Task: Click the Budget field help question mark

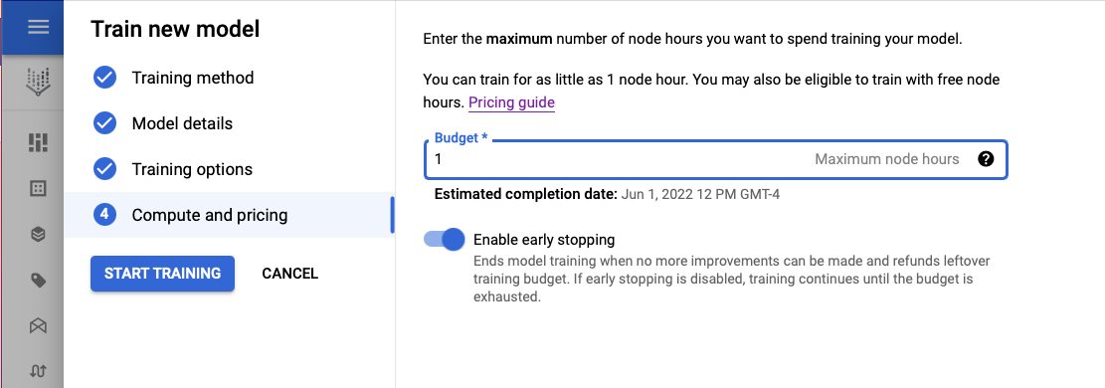Action: (x=986, y=159)
